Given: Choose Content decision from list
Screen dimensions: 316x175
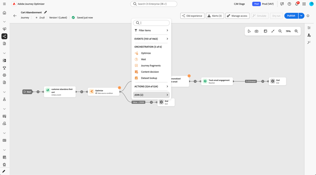Looking at the screenshot, I should coord(151,72).
